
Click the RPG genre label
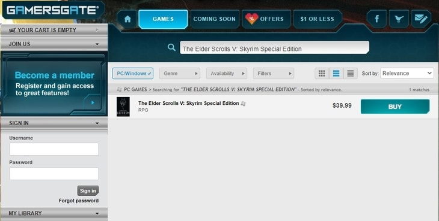(143, 110)
